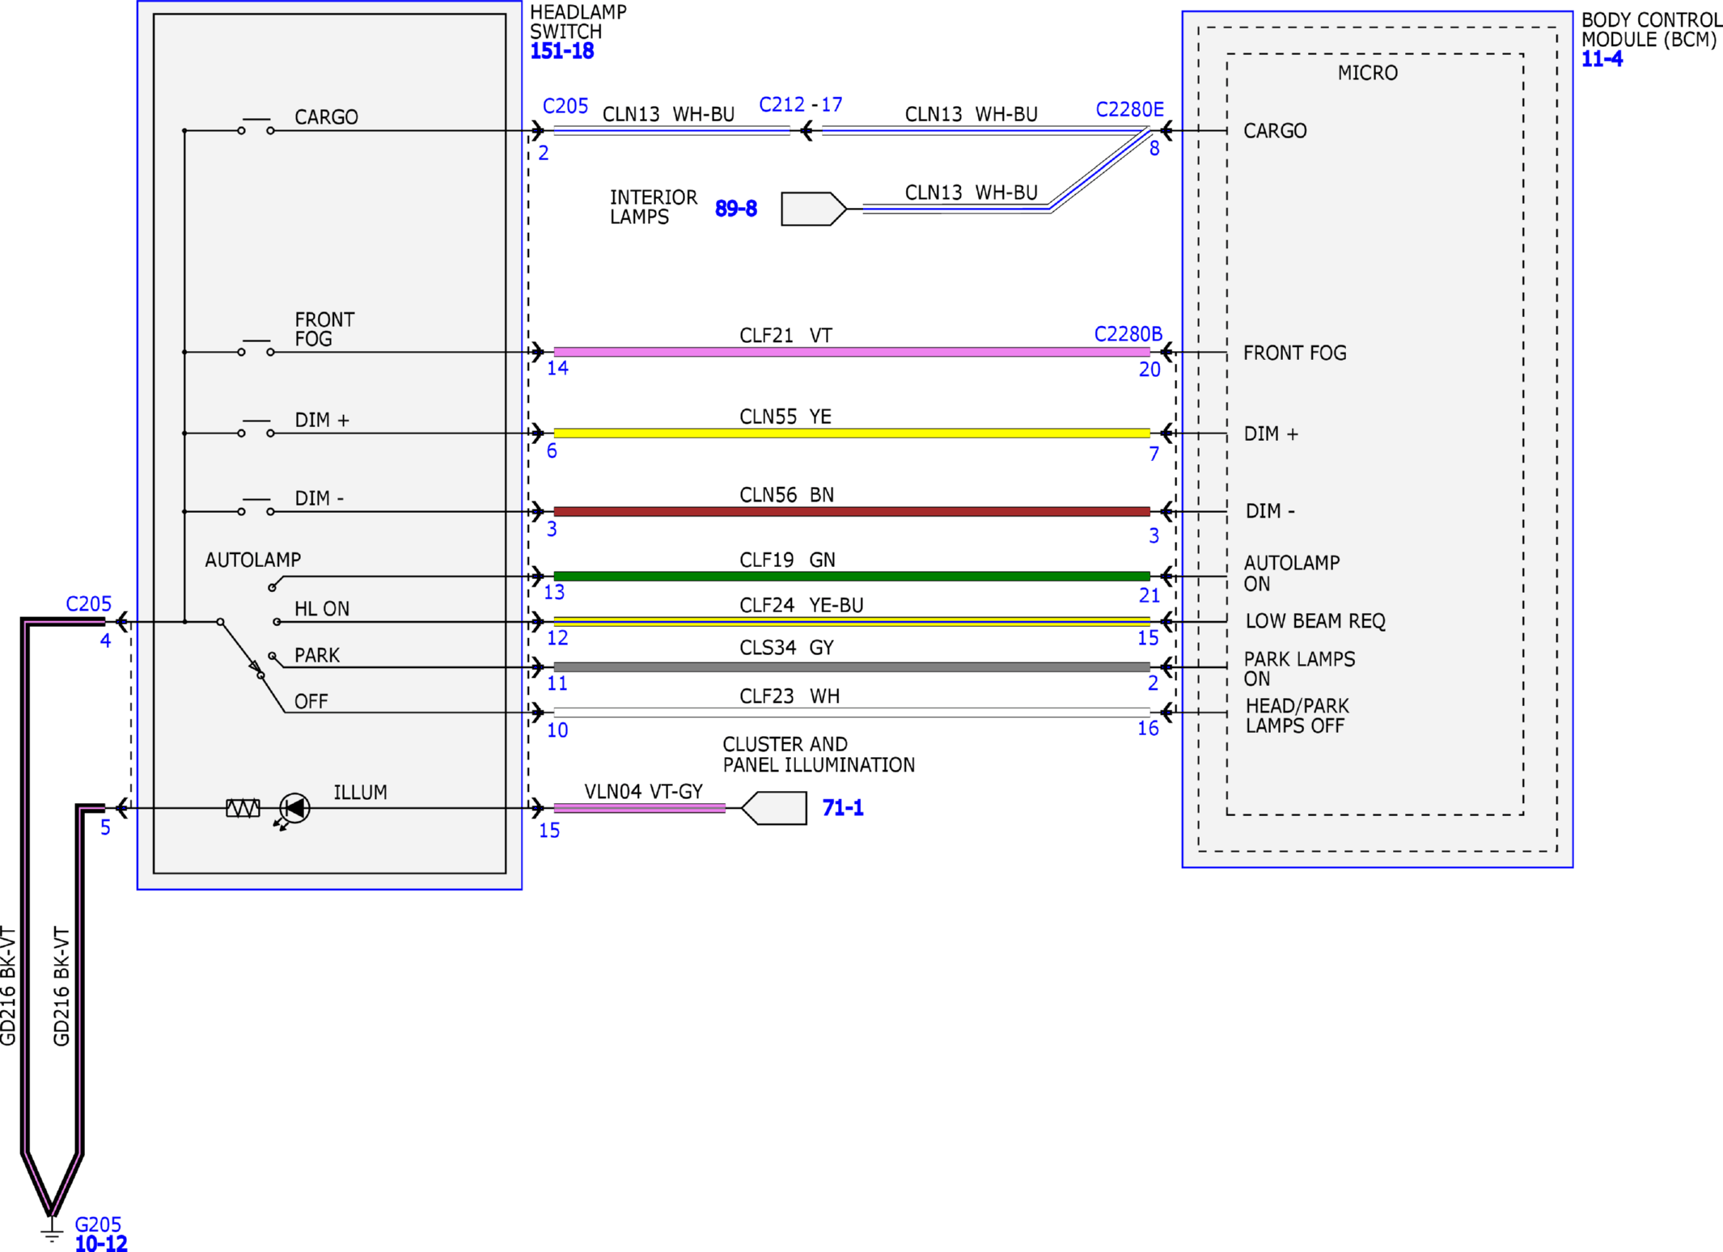Click the C2280E connector label

tap(1129, 109)
